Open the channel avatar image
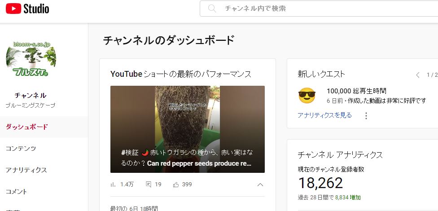Viewport: 438px width, 211px height. tap(31, 59)
